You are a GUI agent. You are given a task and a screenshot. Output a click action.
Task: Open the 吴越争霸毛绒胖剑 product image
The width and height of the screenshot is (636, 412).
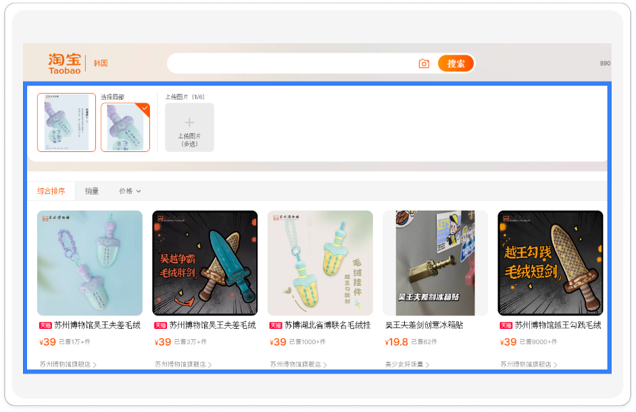click(205, 263)
